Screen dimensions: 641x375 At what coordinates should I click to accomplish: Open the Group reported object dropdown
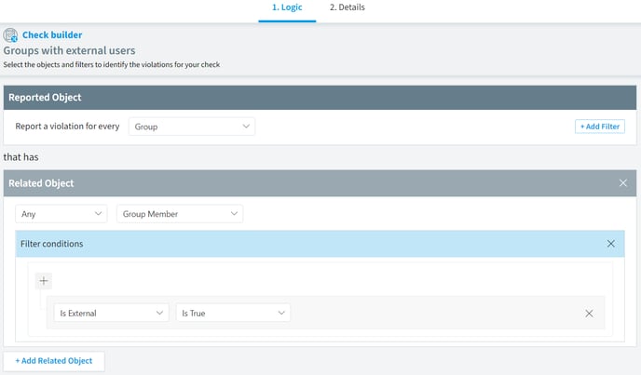click(x=192, y=127)
